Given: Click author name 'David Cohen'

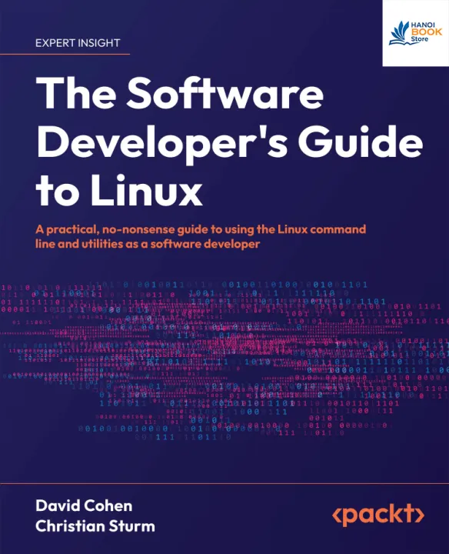Looking at the screenshot, I should pos(84,506).
